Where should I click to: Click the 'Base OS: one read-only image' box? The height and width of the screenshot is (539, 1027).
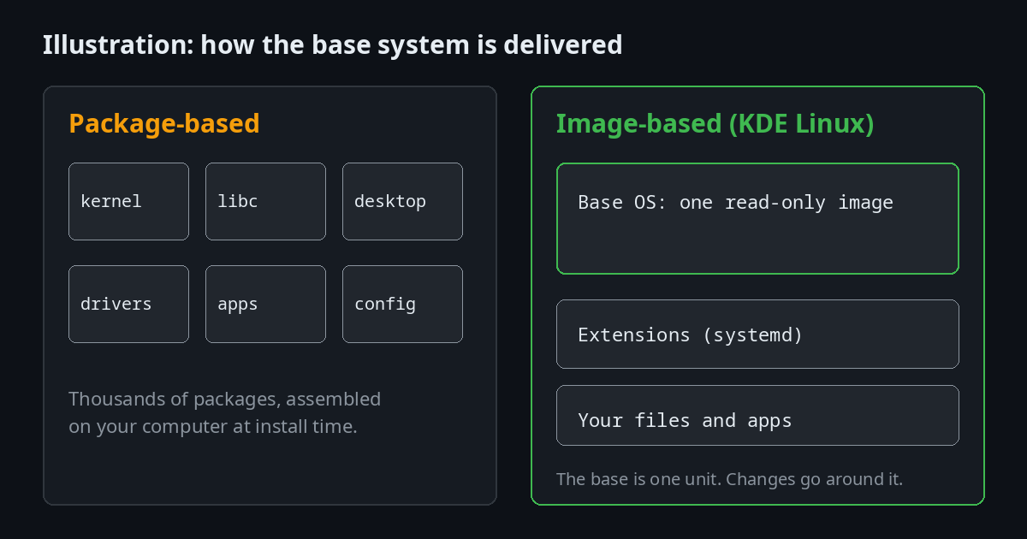tap(757, 218)
